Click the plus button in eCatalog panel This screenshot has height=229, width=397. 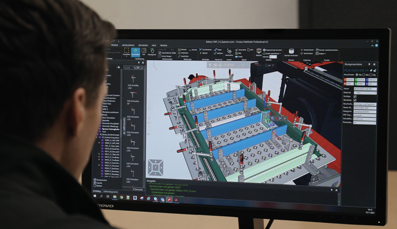tap(119, 67)
